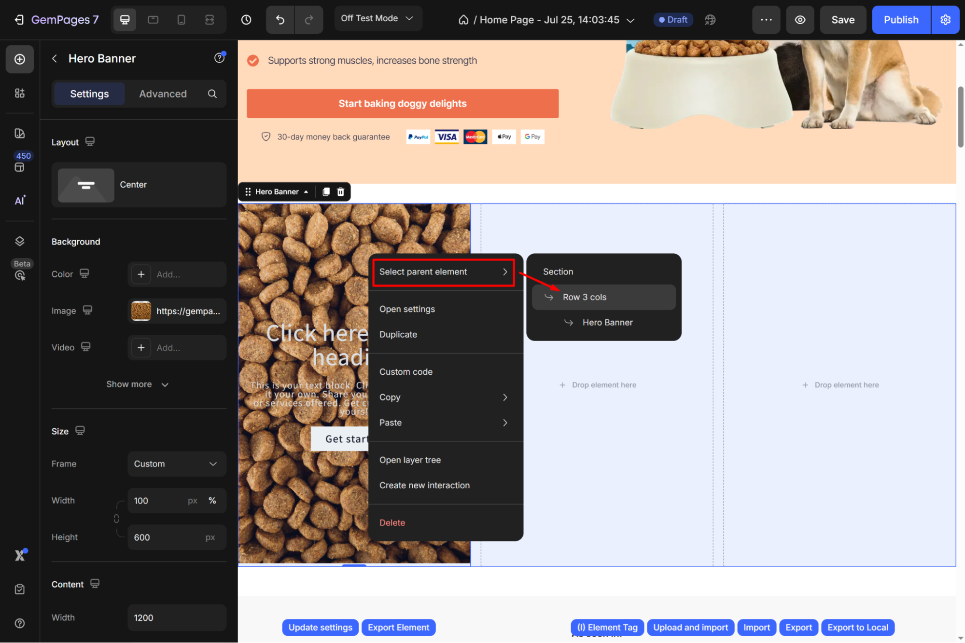Open the Frame Custom dropdown
Viewport: 965px width, 643px height.
[177, 464]
